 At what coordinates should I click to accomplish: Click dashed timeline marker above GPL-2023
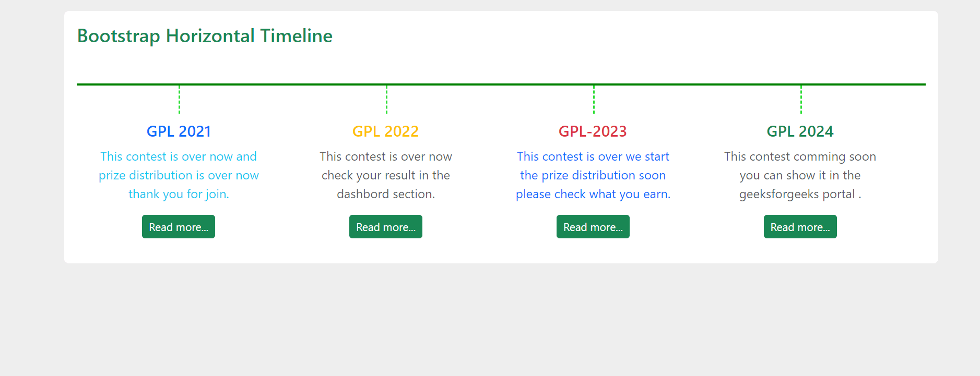[594, 99]
